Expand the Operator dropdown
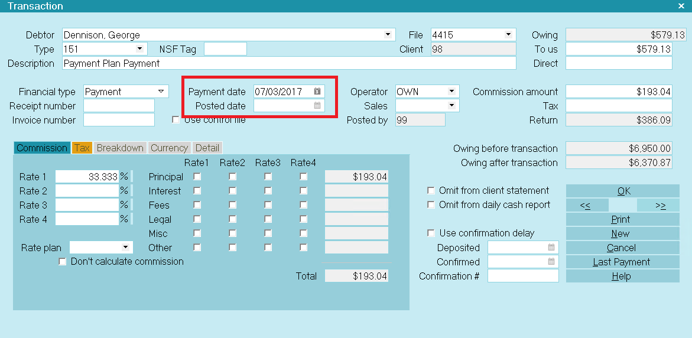This screenshot has height=338, width=692. 451,92
